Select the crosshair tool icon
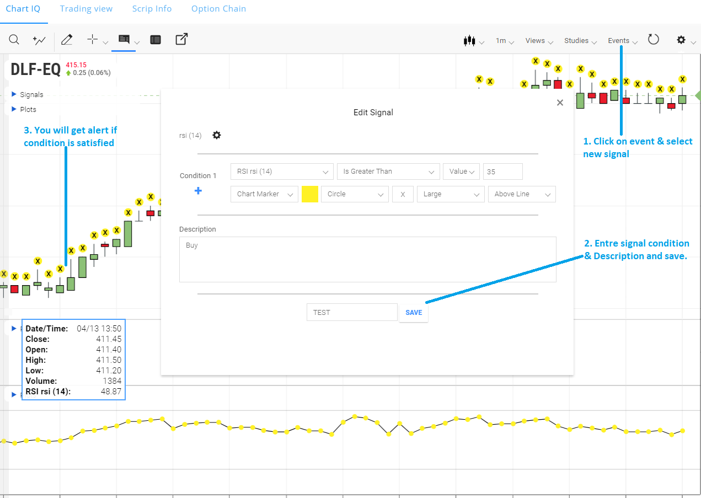 click(93, 40)
